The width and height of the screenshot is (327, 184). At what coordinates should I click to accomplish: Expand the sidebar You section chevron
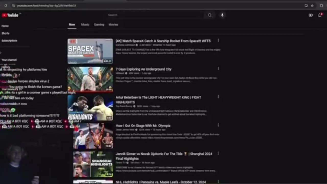pyautogui.click(x=1, y=53)
